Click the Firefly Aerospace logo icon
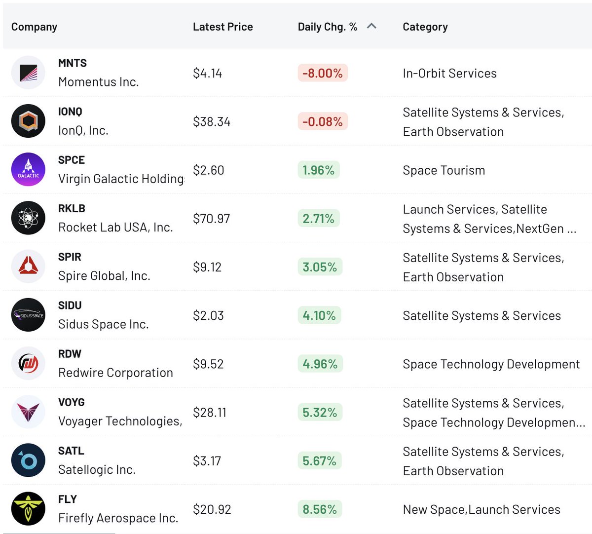Screen dimensions: 592x534 tap(28, 508)
